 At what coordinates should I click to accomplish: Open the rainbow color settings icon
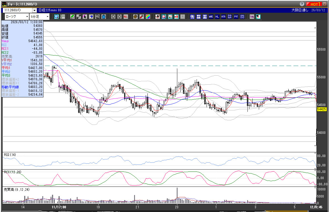pos(148,17)
